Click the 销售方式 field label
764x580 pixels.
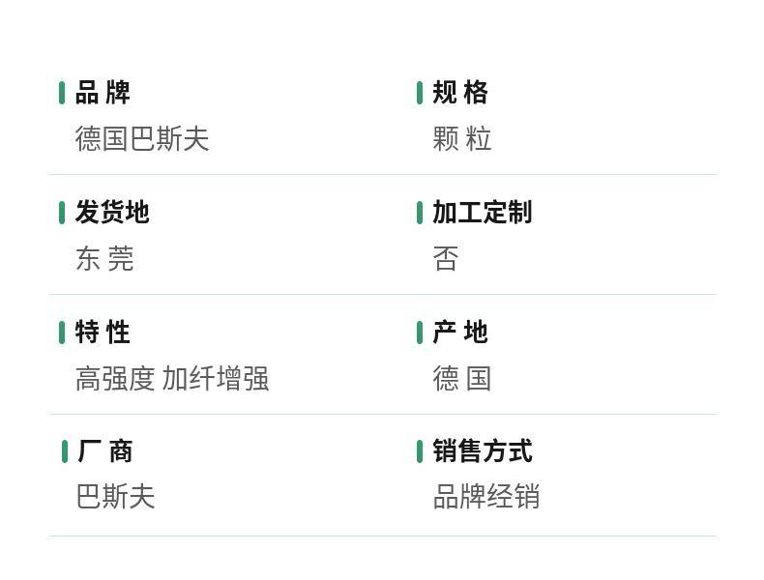tap(482, 451)
